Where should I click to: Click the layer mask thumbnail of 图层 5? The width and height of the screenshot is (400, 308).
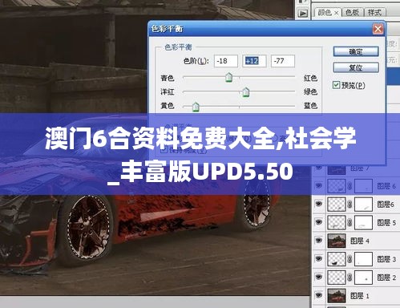[x=363, y=222]
